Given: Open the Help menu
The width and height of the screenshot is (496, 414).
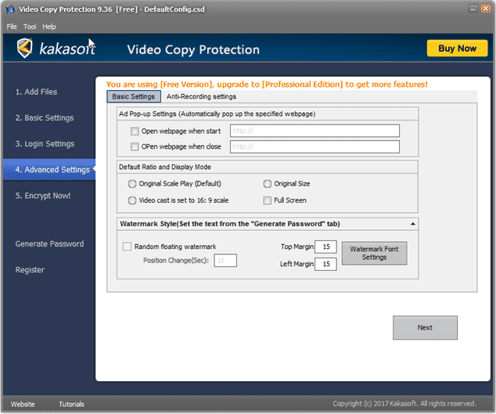Looking at the screenshot, I should coord(49,27).
